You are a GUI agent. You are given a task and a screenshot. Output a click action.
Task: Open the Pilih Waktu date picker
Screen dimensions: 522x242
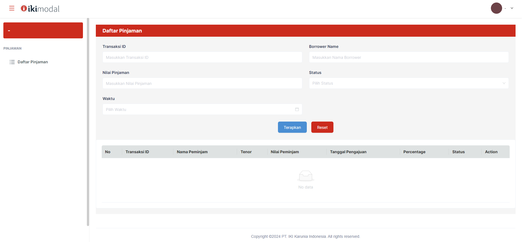click(199, 109)
